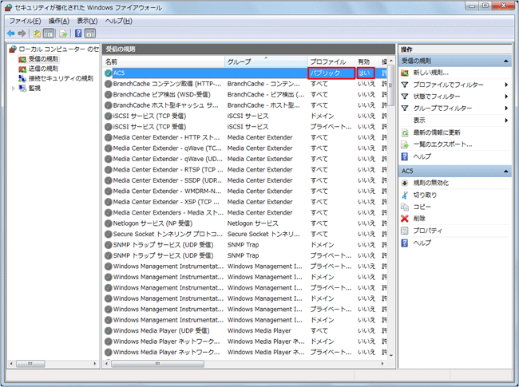Sort by 名前 column header
519x387 pixels.
[x=164, y=62]
